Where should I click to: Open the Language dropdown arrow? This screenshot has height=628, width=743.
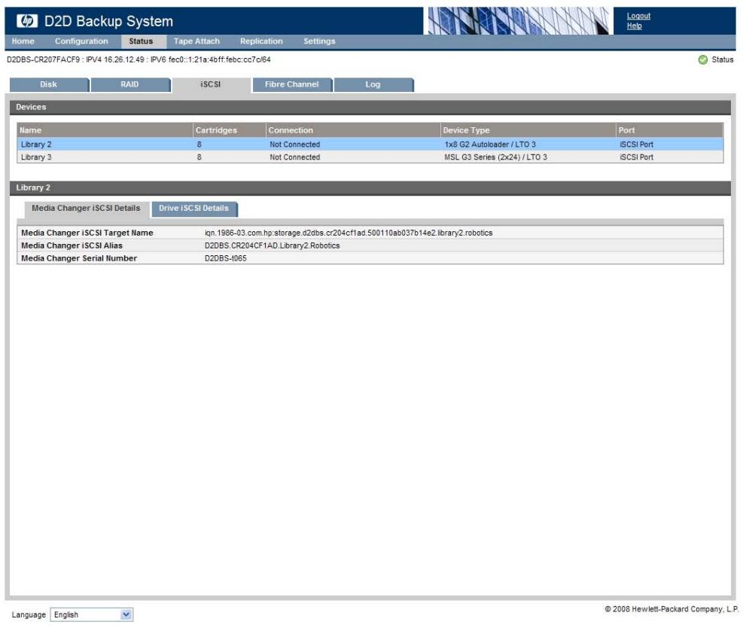point(126,614)
